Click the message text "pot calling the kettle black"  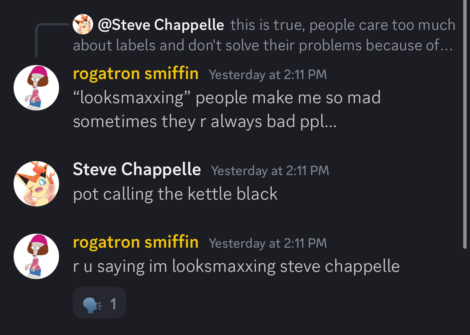point(175,194)
